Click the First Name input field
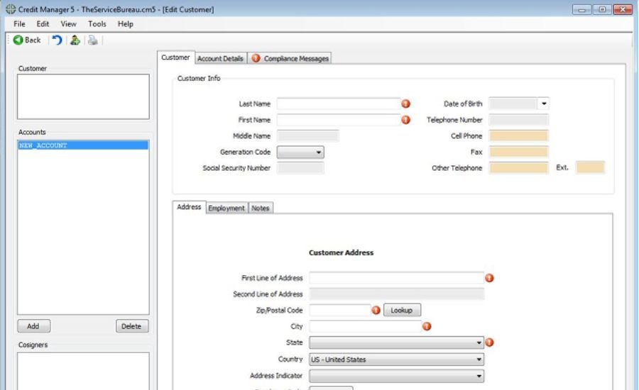Screen dimensions: 639x390 (x=339, y=120)
